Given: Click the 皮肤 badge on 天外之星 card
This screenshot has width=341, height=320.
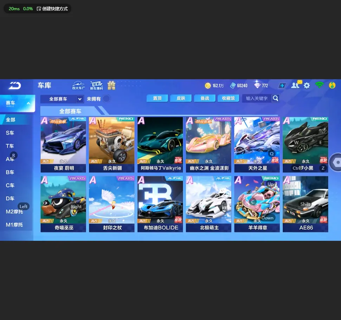Looking at the screenshot, I should click(x=275, y=160).
